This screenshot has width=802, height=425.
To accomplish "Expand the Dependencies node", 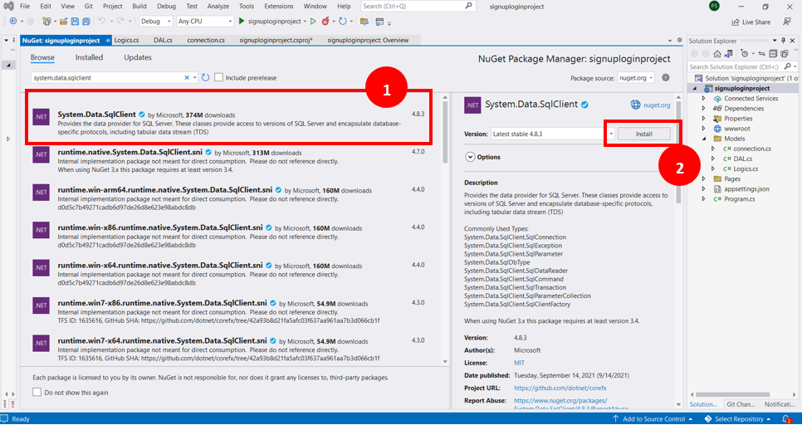I will pos(703,109).
